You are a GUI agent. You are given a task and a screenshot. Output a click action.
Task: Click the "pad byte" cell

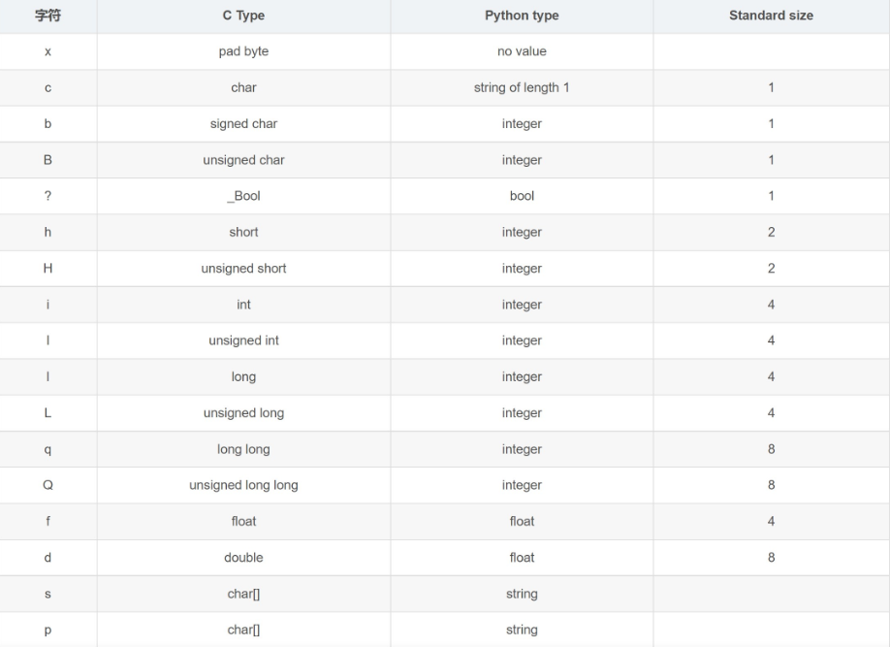pyautogui.click(x=243, y=51)
